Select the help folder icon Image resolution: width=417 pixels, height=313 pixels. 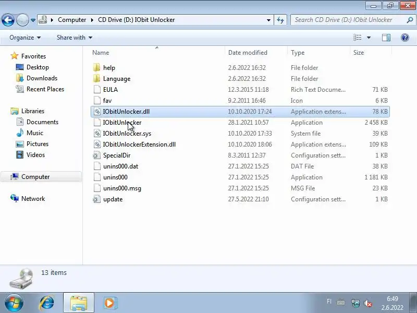point(97,68)
